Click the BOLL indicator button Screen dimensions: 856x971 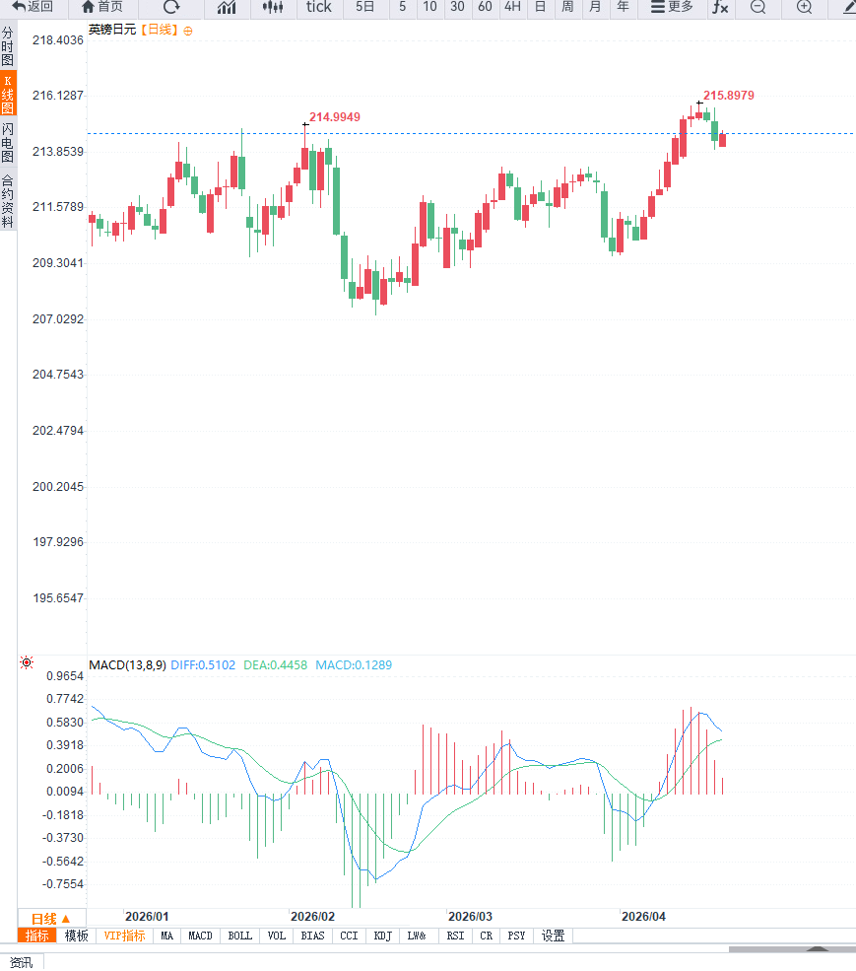click(x=240, y=936)
